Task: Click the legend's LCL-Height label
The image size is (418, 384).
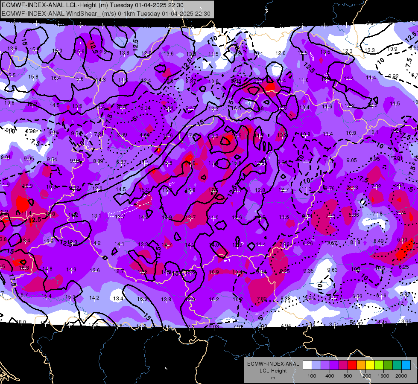Action: point(273,371)
